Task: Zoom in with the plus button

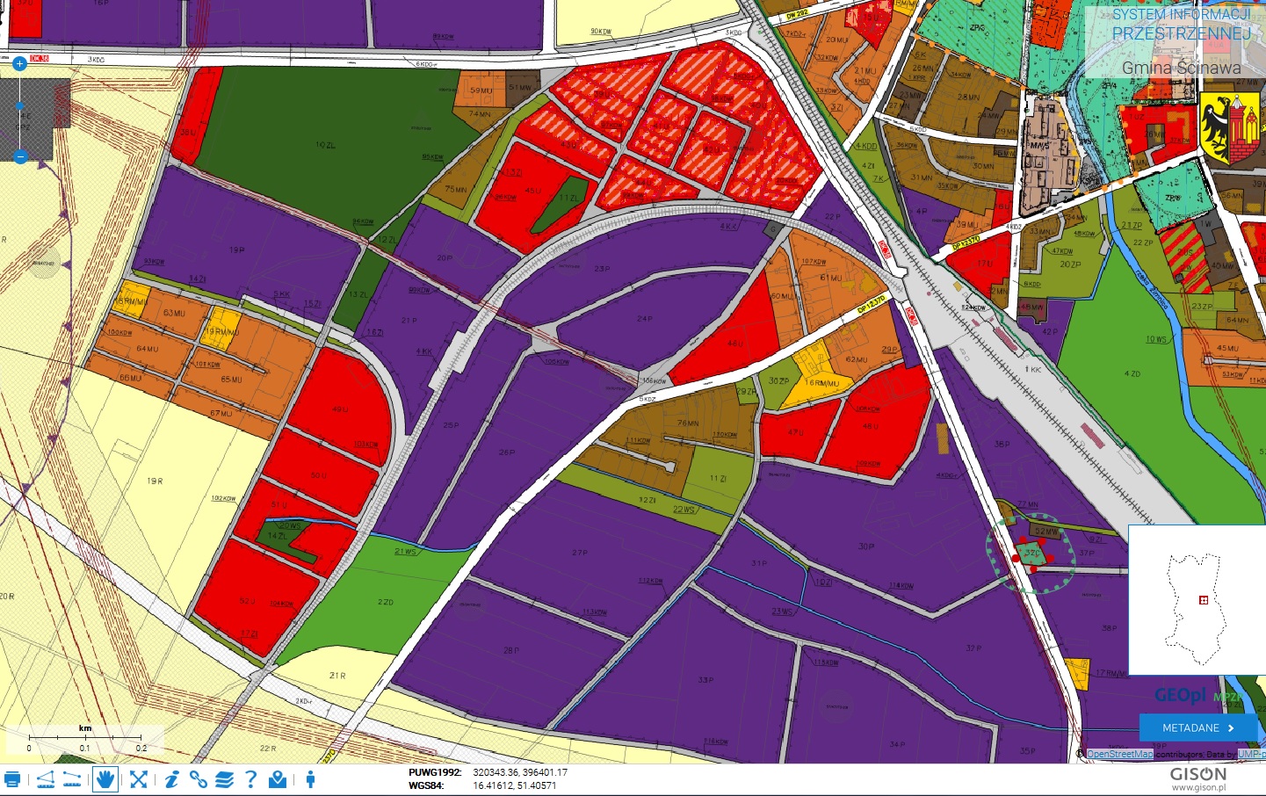Action: (20, 63)
